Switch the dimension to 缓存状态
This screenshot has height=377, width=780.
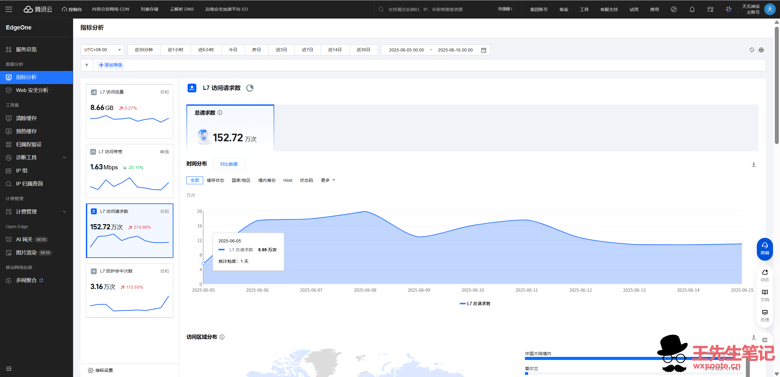click(215, 180)
